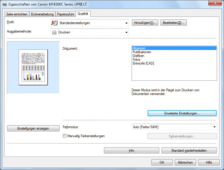Go to the Papierzufuhr tab

[x=66, y=14]
